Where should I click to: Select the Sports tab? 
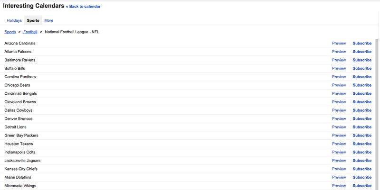33,20
